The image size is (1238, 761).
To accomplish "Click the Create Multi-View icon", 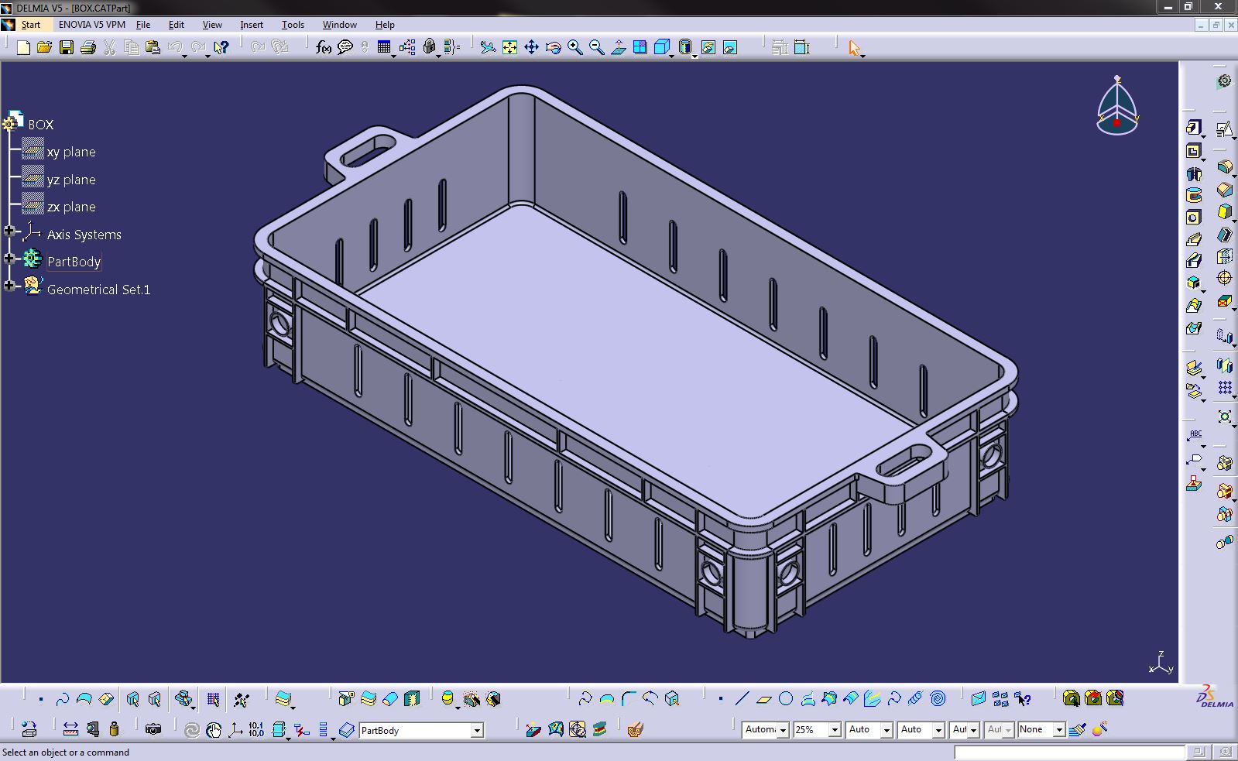I will point(640,47).
